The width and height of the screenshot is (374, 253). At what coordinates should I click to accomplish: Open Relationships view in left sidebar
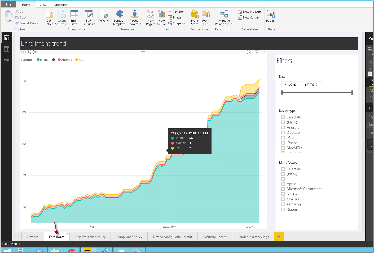(6, 60)
